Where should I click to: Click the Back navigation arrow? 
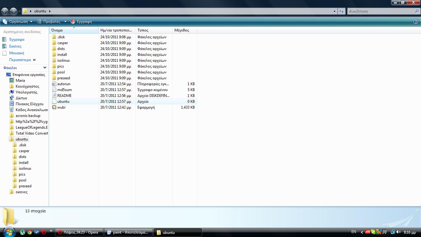(5, 11)
